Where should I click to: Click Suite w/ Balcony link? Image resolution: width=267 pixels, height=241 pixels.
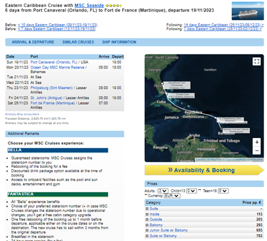(x=163, y=236)
